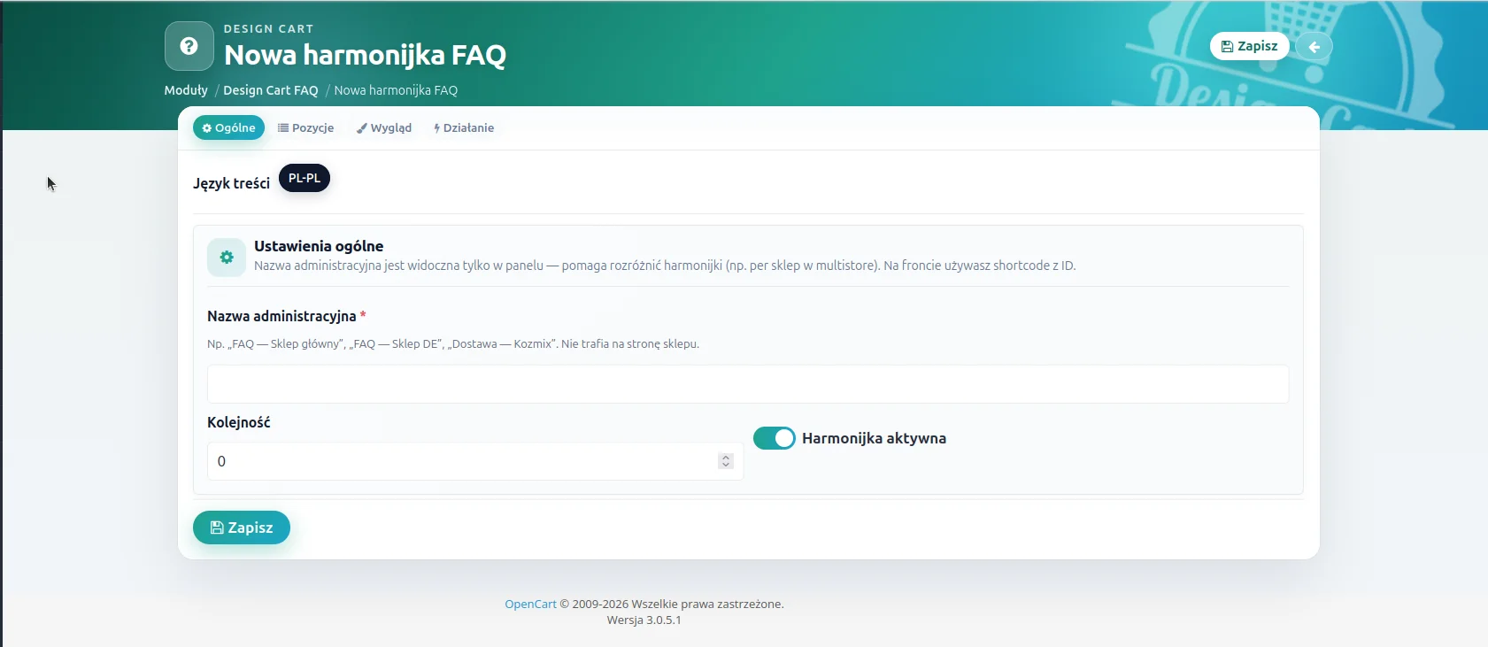Click the gear icon beside Ustawienia ogólne
Screen dimensions: 1488x647
[x=227, y=258]
